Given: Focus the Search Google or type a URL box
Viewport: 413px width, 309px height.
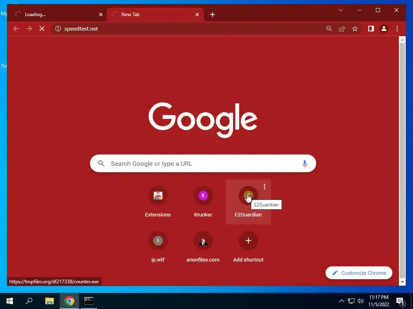Looking at the screenshot, I should 203,163.
